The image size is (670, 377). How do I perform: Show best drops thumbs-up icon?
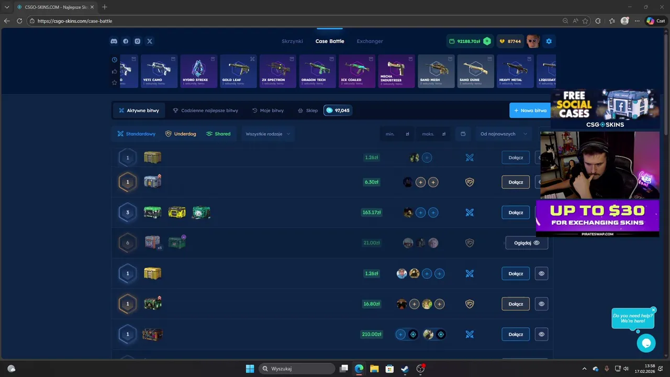pos(115,71)
